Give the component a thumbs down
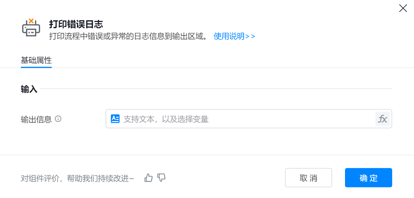414x198 pixels. click(x=161, y=178)
